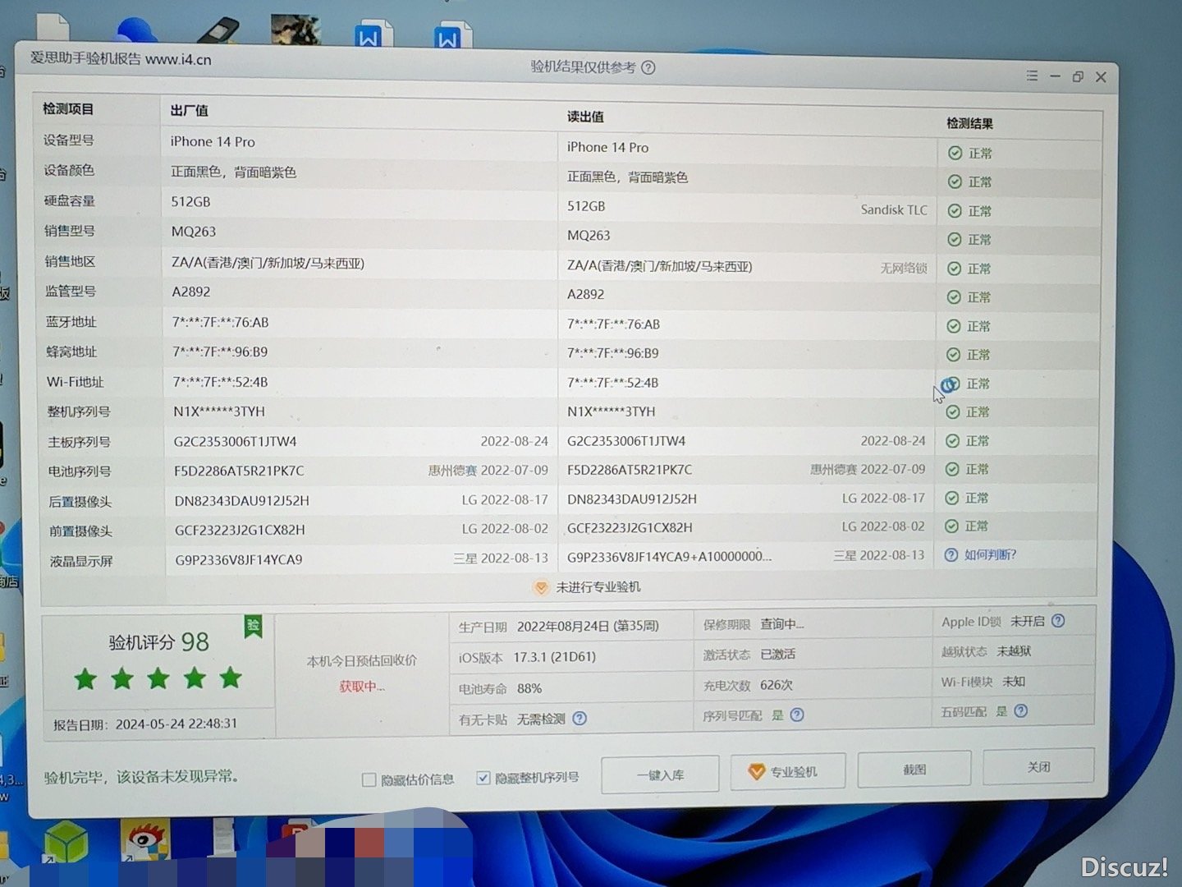Click the diamond icon in 专业验机 button
Screen dimensions: 1182x887
[x=756, y=772]
